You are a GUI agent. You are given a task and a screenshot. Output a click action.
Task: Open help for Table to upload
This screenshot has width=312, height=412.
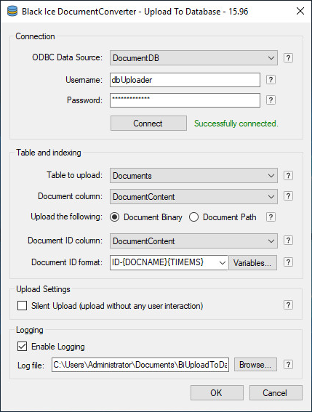[x=288, y=175]
